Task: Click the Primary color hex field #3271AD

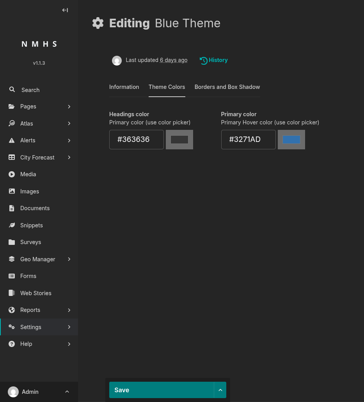Action: [248, 140]
